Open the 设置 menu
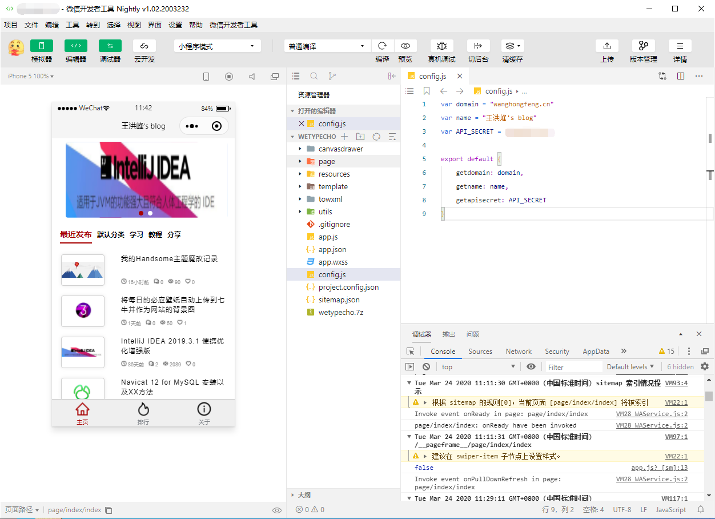Viewport: 715px width, 519px height. tap(175, 25)
